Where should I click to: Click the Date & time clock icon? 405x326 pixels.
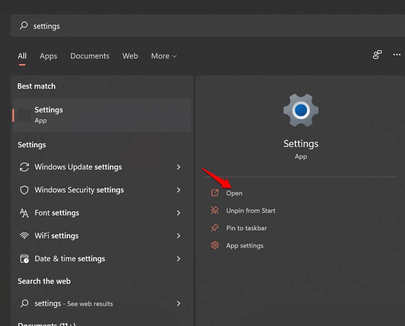25,259
